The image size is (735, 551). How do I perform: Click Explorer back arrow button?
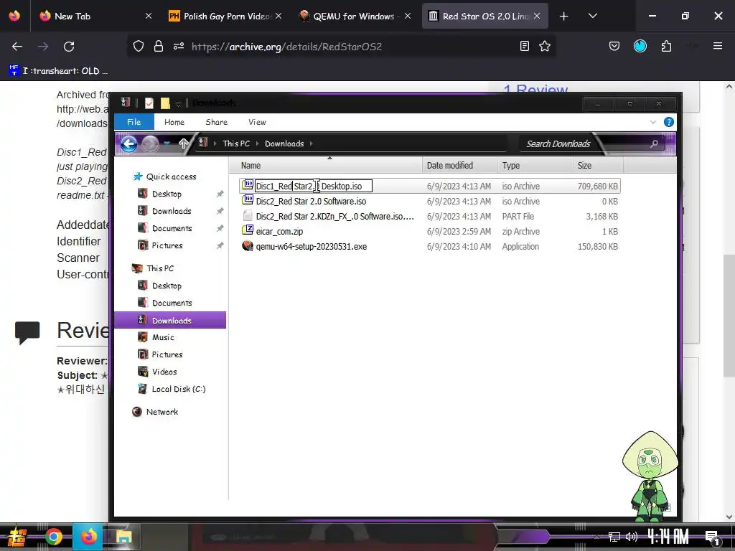click(129, 143)
